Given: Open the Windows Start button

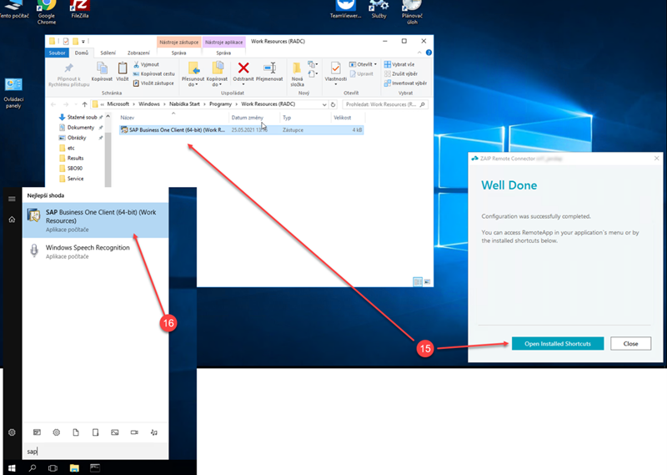Looking at the screenshot, I should 12,467.
